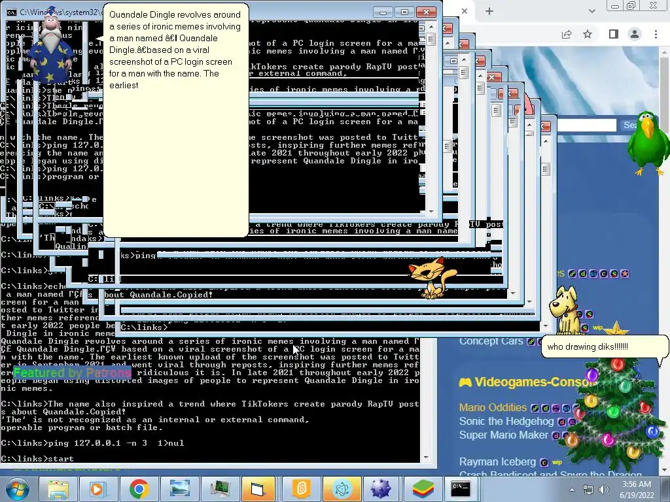Image resolution: width=670 pixels, height=502 pixels.
Task: Click the lone 'C:\links>' prompt in the middle console
Action: [x=145, y=327]
